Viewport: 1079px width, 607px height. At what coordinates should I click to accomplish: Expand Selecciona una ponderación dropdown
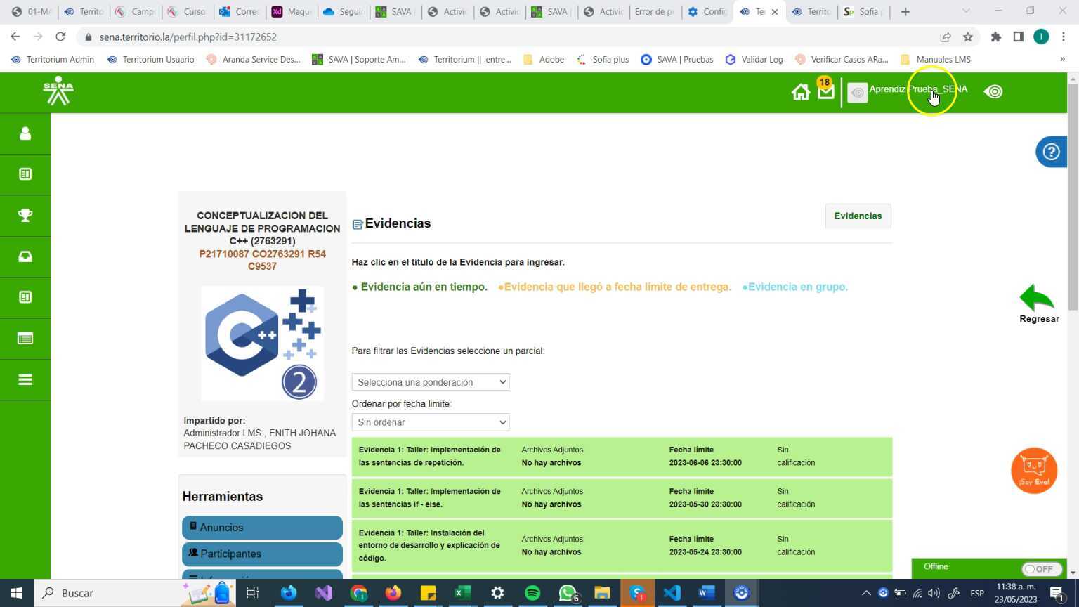(x=431, y=382)
